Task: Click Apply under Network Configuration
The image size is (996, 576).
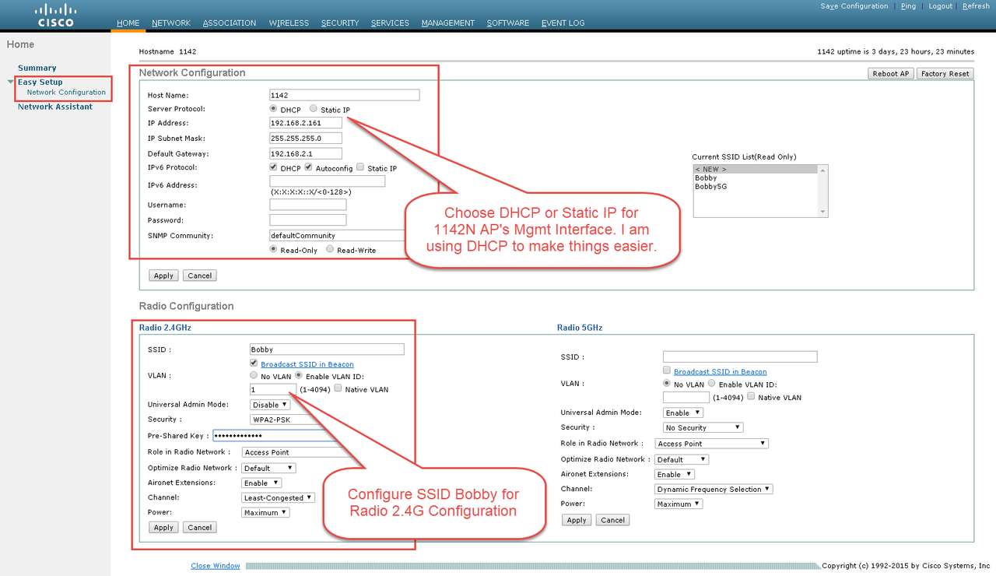Action: coord(163,276)
